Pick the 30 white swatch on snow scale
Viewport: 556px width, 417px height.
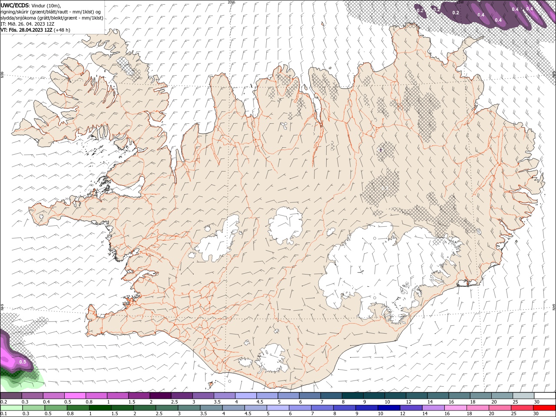pos(545,396)
